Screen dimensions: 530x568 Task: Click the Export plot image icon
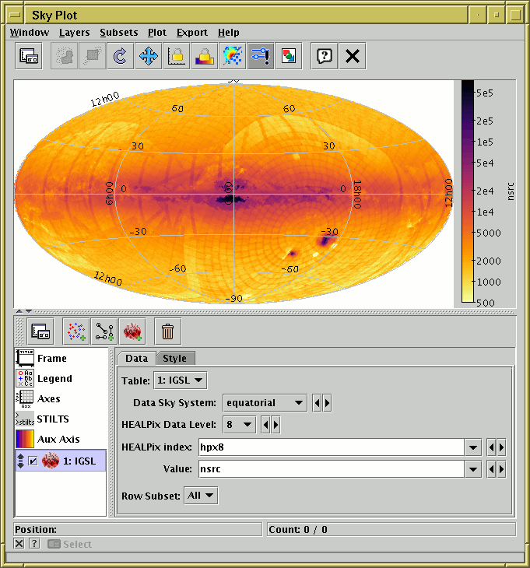pyautogui.click(x=289, y=56)
